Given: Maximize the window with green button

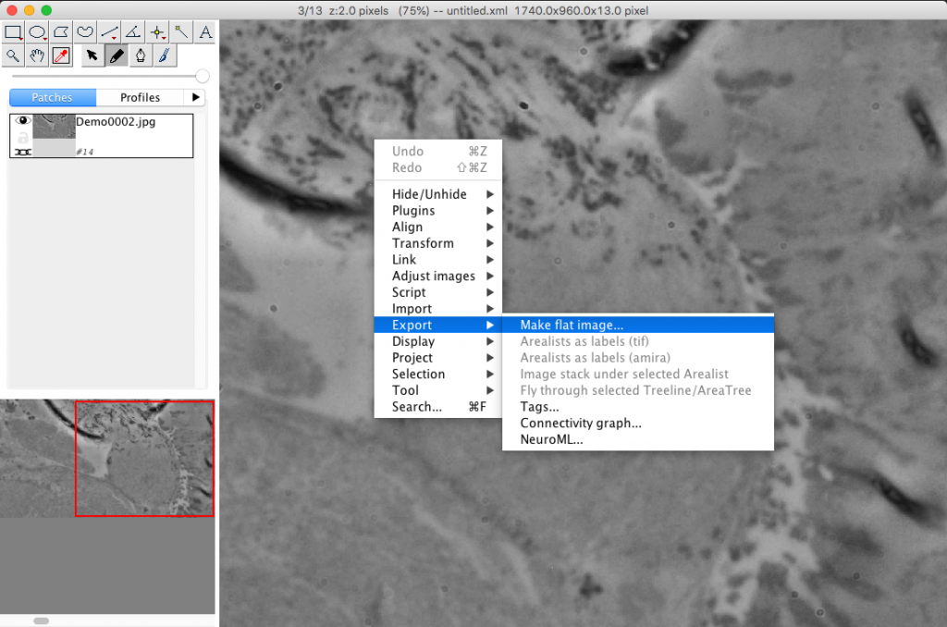Looking at the screenshot, I should coord(46,10).
